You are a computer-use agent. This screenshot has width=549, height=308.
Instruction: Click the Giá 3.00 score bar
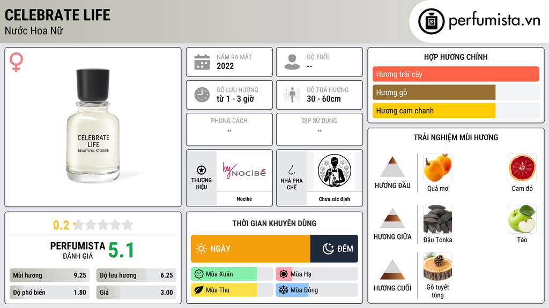pos(136,292)
